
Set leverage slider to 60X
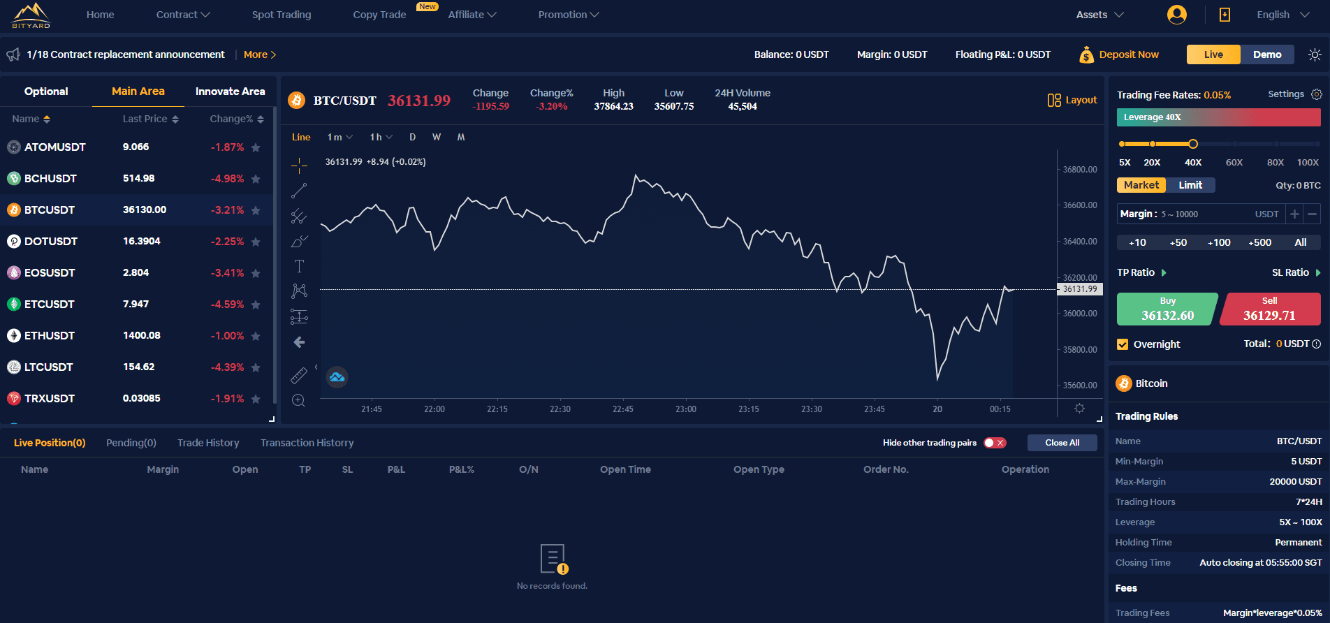tap(1234, 145)
